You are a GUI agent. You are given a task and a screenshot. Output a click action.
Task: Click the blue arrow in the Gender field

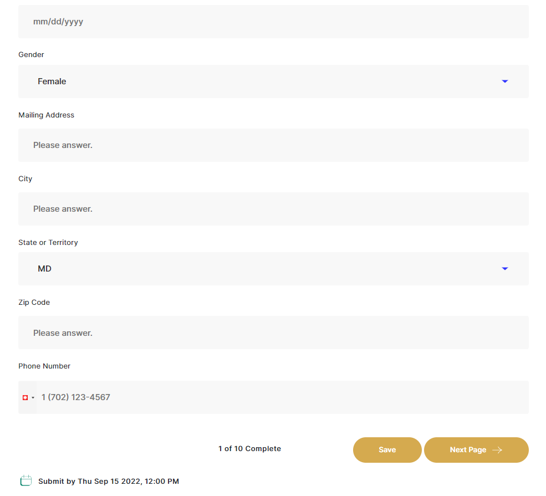tap(504, 81)
